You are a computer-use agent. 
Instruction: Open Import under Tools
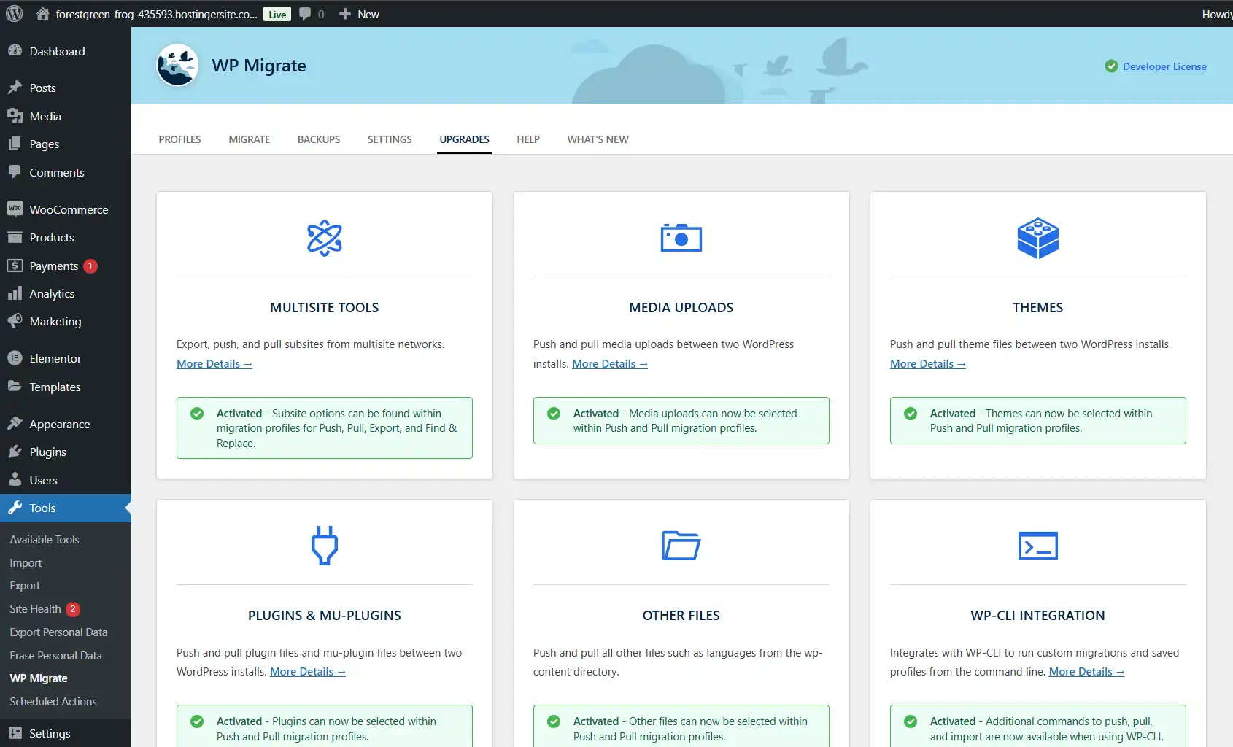(x=26, y=563)
